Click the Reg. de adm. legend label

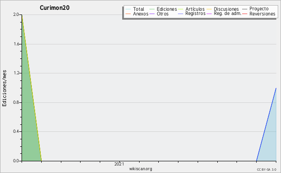(x=228, y=14)
